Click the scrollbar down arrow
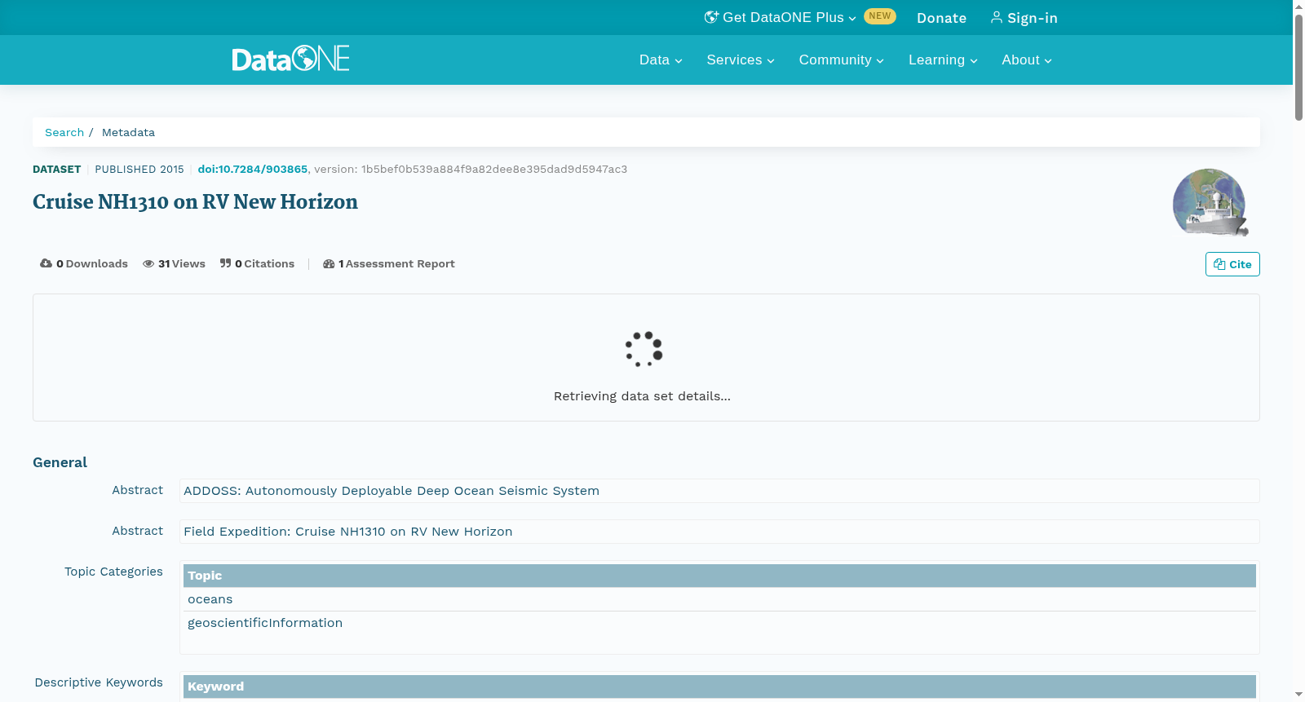 (1298, 695)
